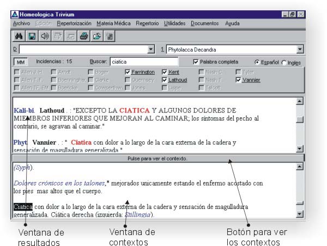This screenshot has width=327, height=246.
Task: Click the open folder icon
Action: (97, 37)
